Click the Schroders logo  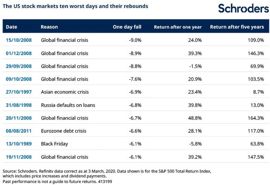[243, 8]
